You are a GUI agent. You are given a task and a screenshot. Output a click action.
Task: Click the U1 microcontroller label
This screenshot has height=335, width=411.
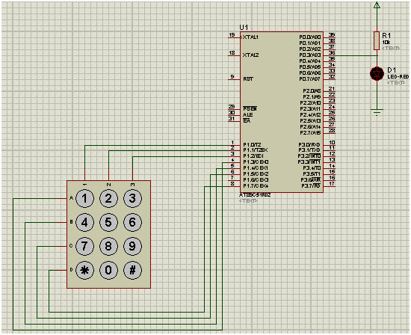click(244, 27)
